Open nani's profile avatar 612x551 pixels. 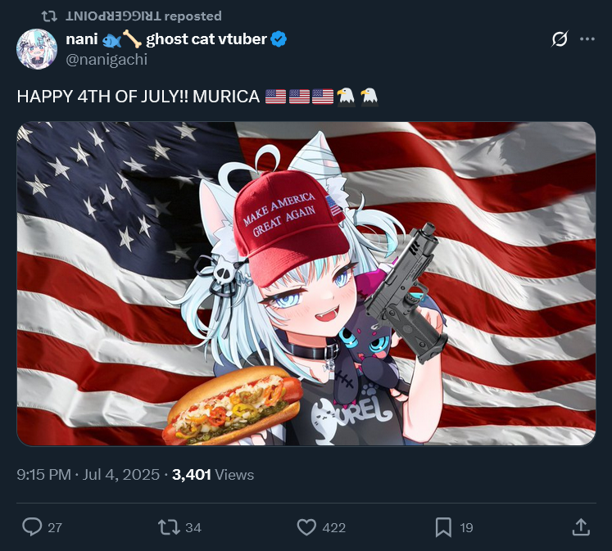coord(37,49)
